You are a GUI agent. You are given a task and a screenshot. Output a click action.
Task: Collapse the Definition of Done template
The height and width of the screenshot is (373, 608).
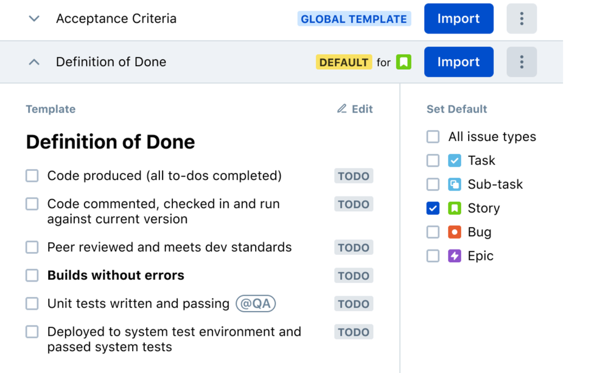pyautogui.click(x=34, y=62)
